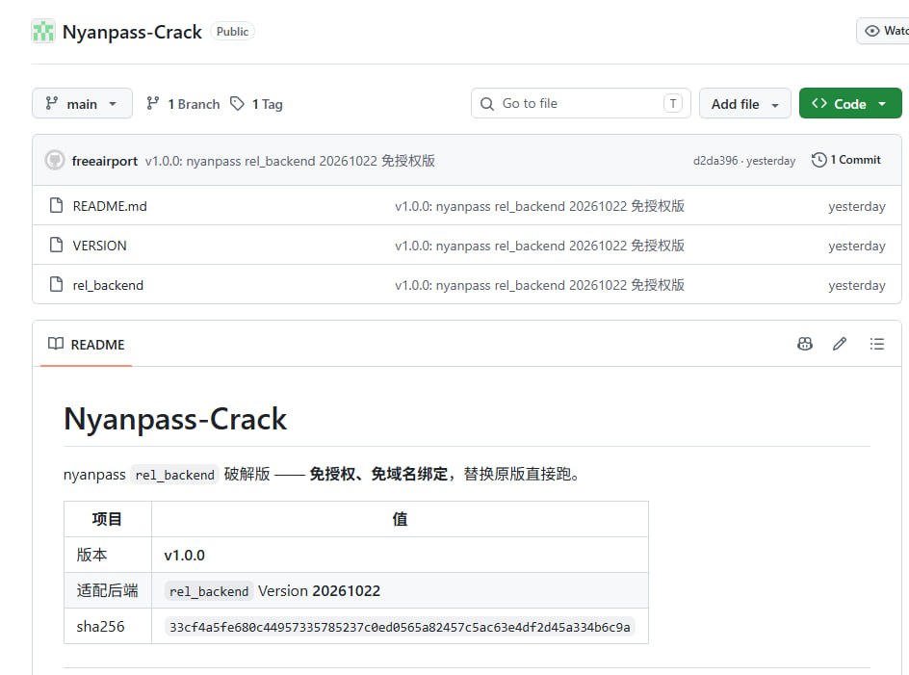The height and width of the screenshot is (675, 909).
Task: Click the inline rel_backend code in description
Action: pos(174,475)
